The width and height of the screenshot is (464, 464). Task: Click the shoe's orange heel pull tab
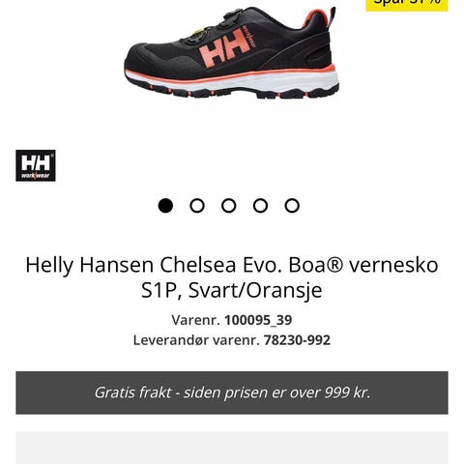coord(333,16)
